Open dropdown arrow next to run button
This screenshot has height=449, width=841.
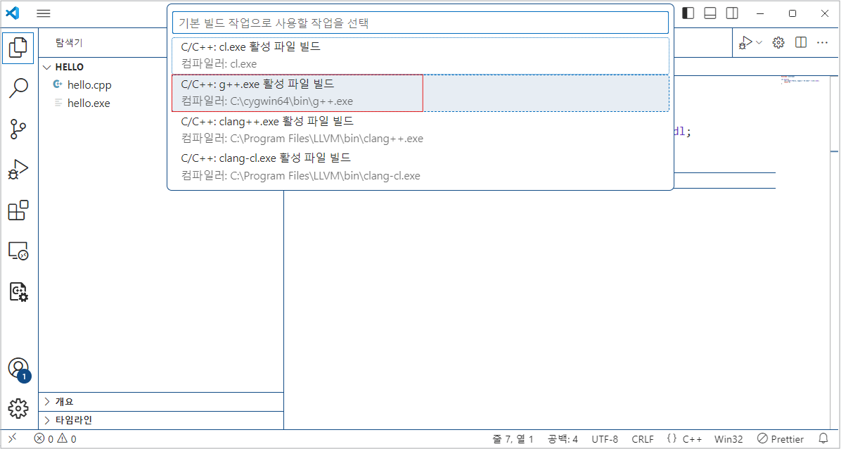click(x=759, y=42)
